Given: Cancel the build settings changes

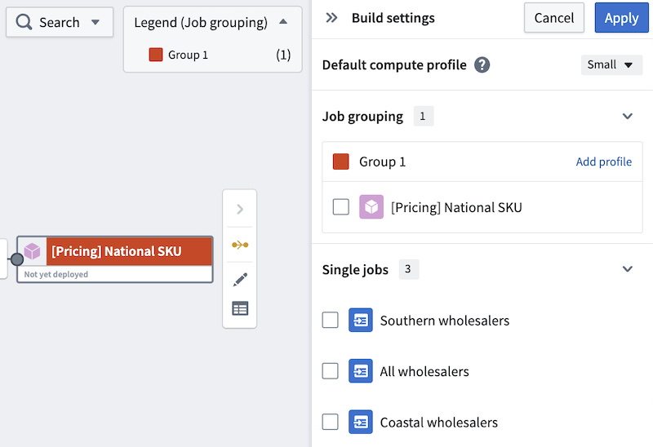Looking at the screenshot, I should tap(554, 18).
